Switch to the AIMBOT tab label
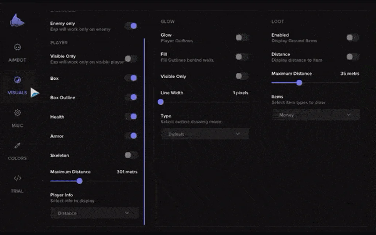The width and height of the screenshot is (376, 235). 17,60
